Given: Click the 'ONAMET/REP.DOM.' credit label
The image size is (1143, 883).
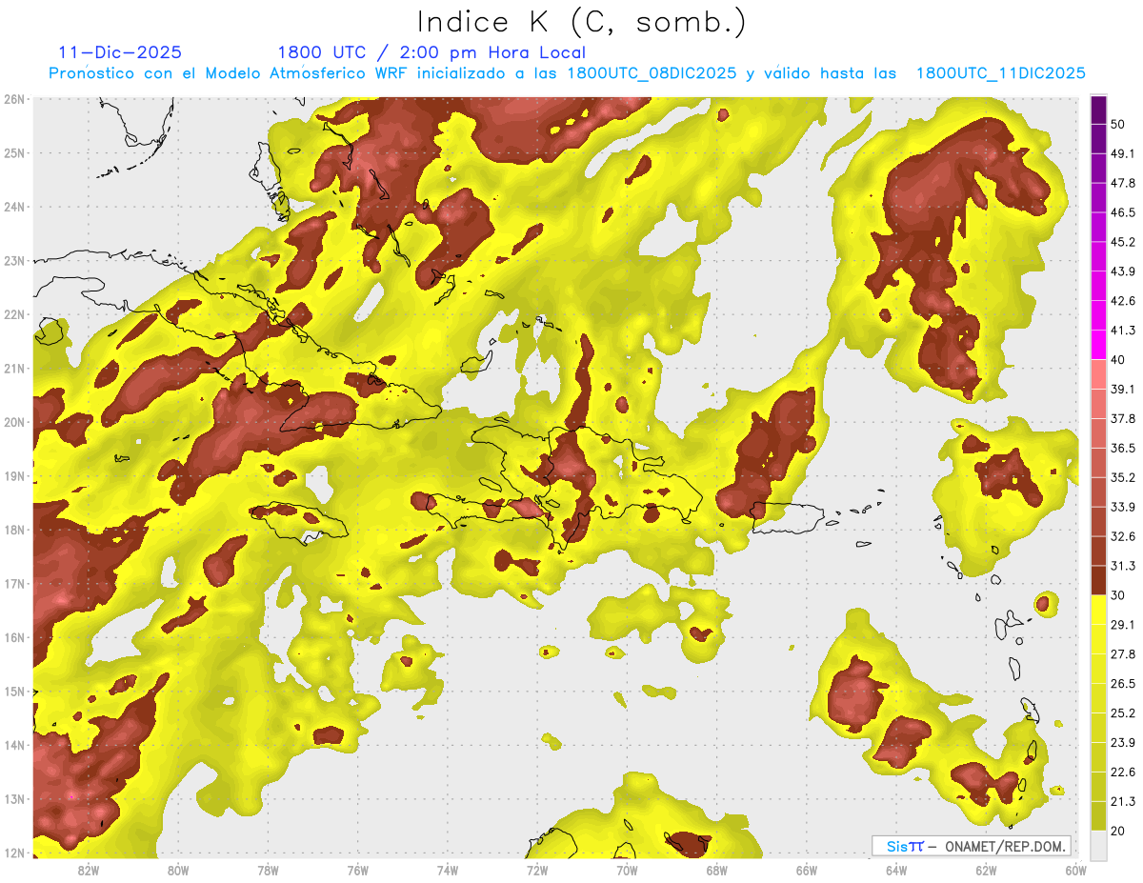Looking at the screenshot, I should coord(1003,846).
